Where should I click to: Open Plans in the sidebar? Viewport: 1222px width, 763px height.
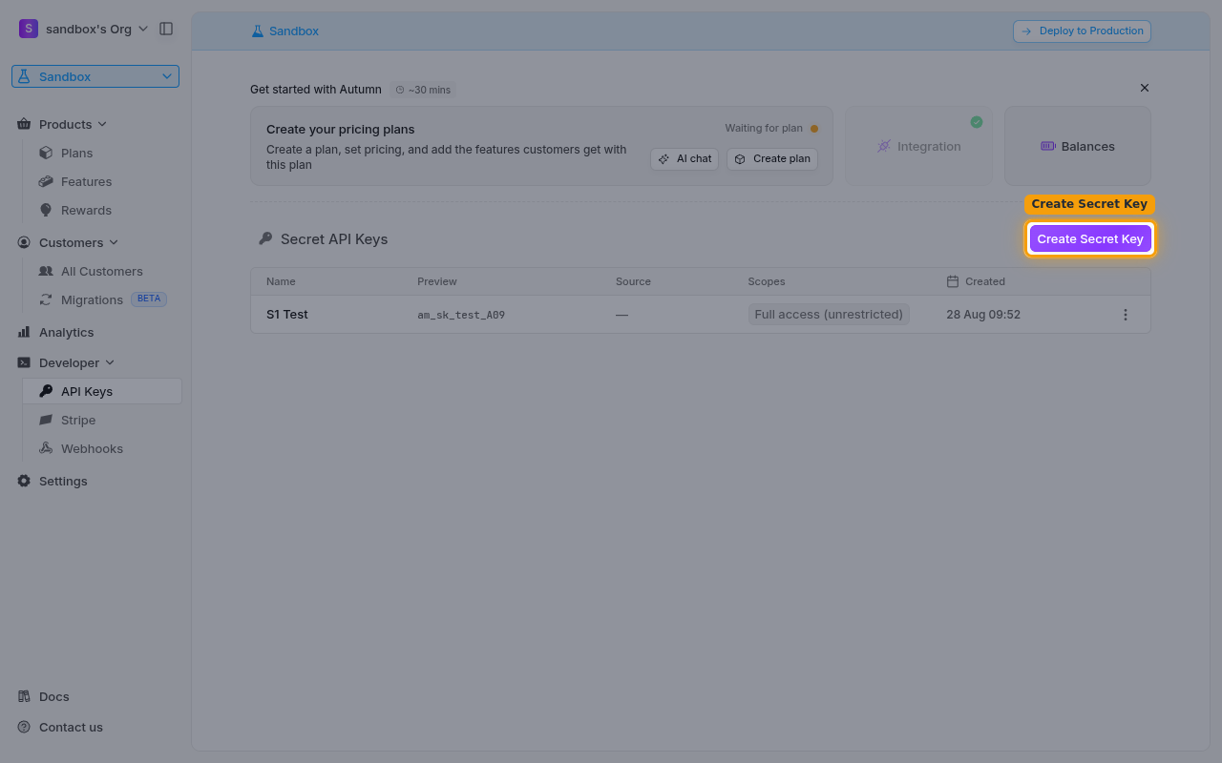pyautogui.click(x=76, y=153)
